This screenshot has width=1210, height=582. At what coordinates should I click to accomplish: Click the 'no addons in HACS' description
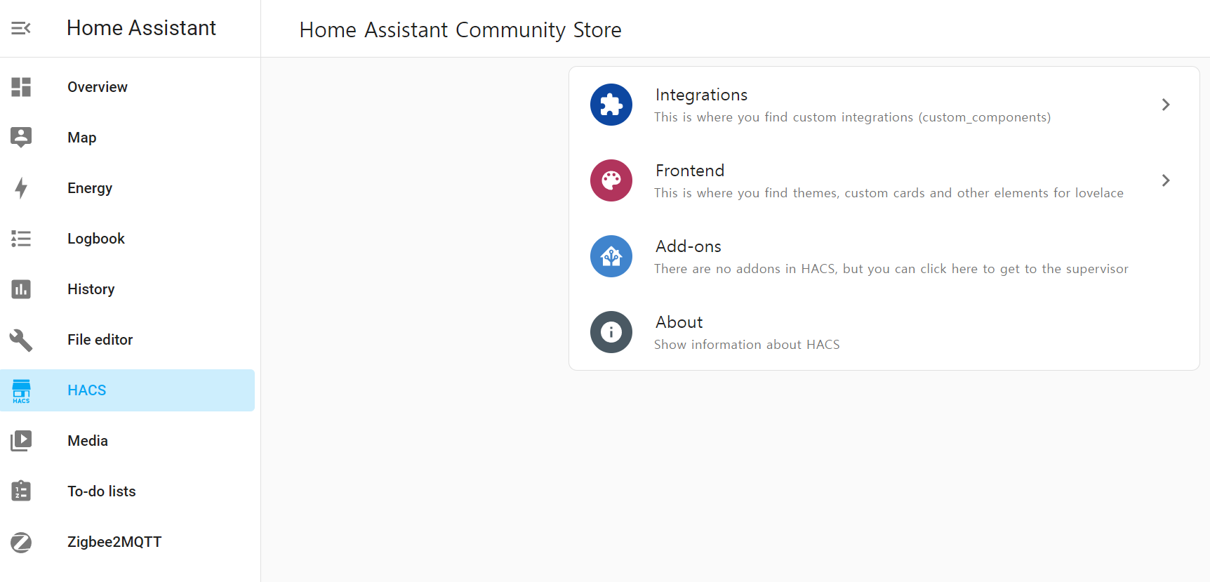[891, 269]
